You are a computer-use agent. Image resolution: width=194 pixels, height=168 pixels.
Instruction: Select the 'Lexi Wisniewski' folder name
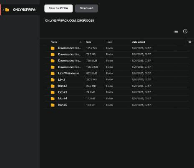pos(68,73)
